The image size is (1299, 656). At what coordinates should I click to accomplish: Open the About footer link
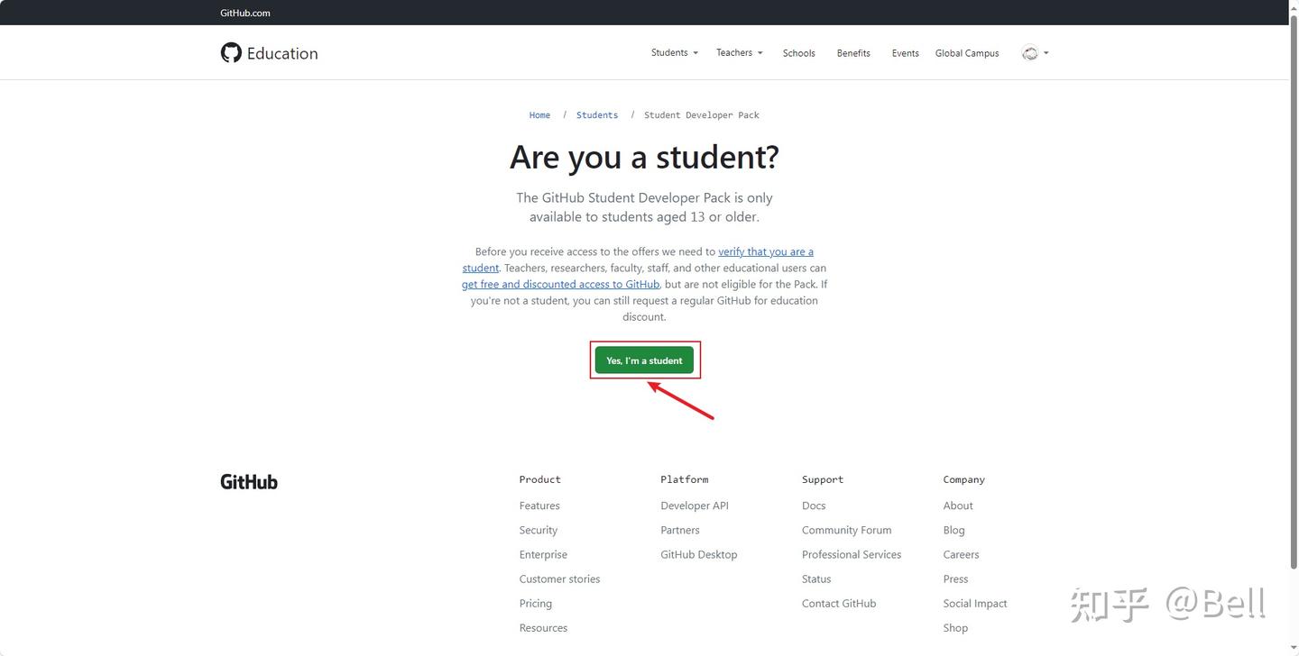click(958, 506)
